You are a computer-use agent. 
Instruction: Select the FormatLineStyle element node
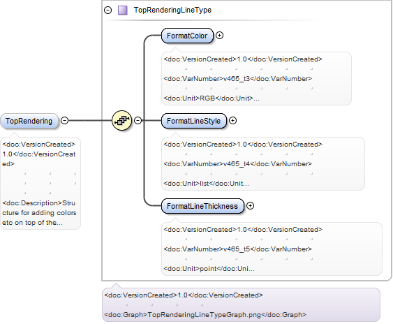pyautogui.click(x=194, y=121)
